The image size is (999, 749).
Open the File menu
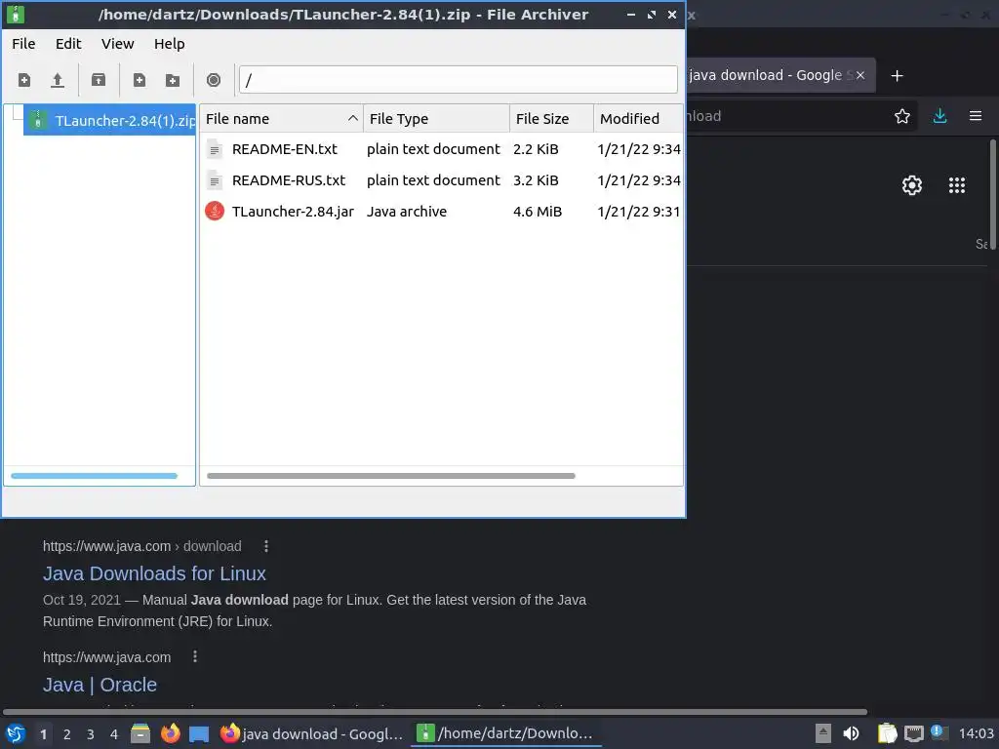point(23,44)
